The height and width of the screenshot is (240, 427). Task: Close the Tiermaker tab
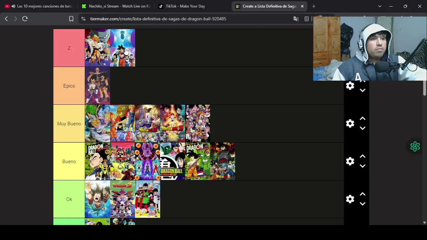302,6
